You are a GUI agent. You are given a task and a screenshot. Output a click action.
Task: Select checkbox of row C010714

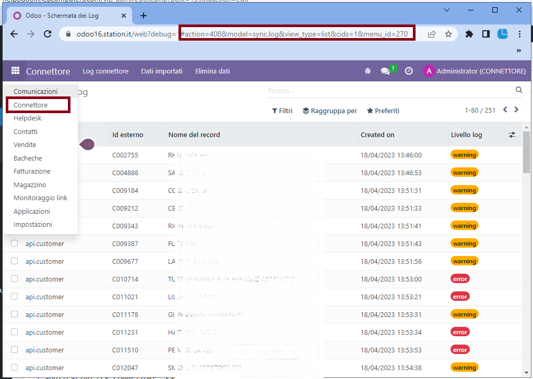15,279
